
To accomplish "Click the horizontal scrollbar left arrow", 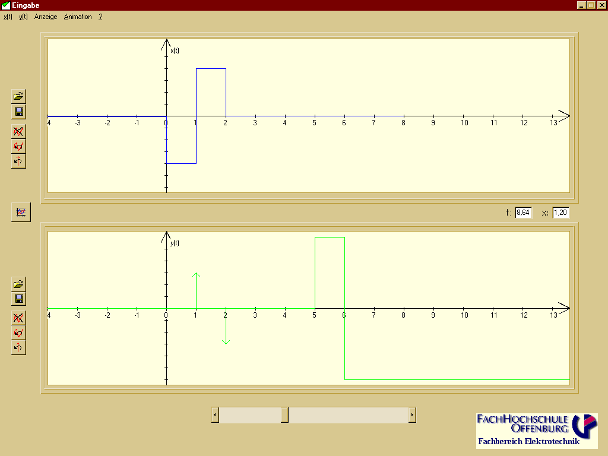I will tap(215, 415).
